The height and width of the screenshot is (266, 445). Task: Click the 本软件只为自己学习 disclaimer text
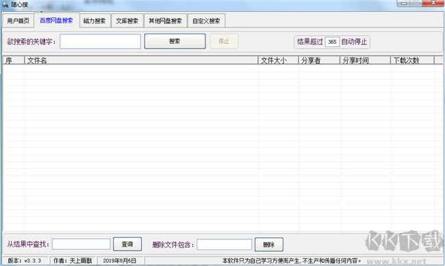(x=292, y=261)
